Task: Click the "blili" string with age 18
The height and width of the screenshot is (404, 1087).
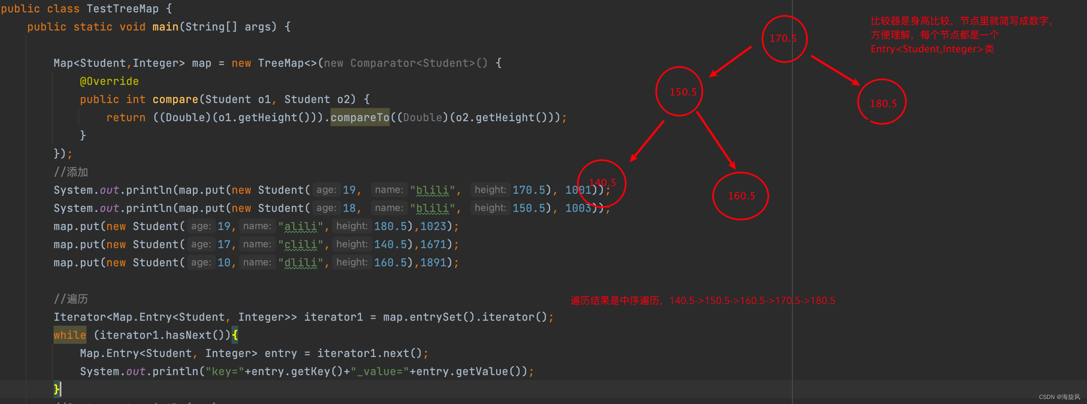Action: click(x=433, y=208)
